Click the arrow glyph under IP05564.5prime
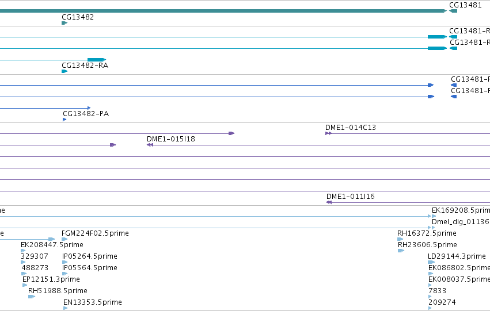The height and width of the screenshot is (311, 490). point(64,274)
